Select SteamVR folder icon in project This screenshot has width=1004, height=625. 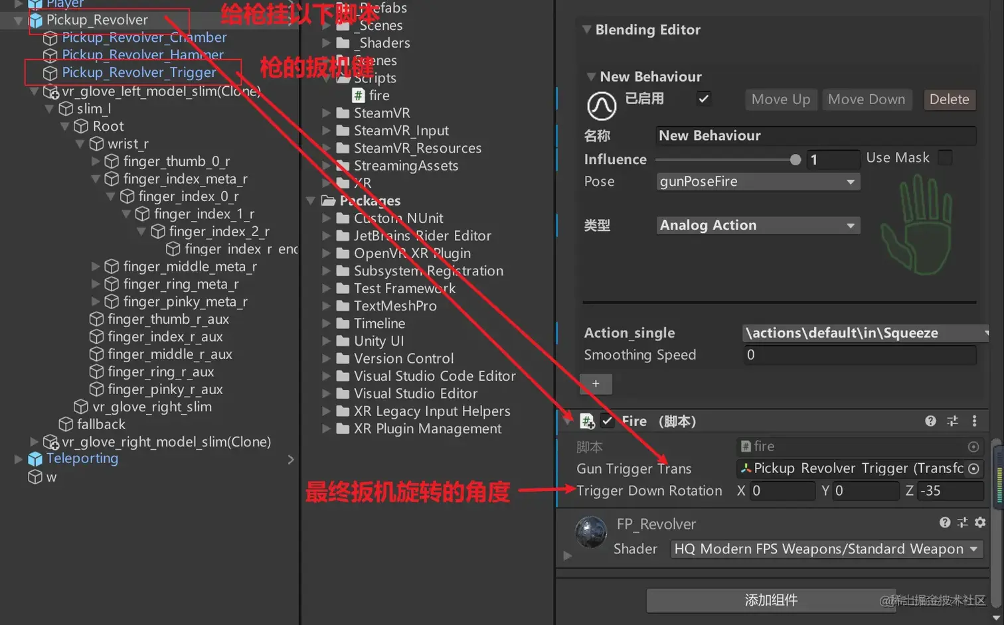pos(343,113)
